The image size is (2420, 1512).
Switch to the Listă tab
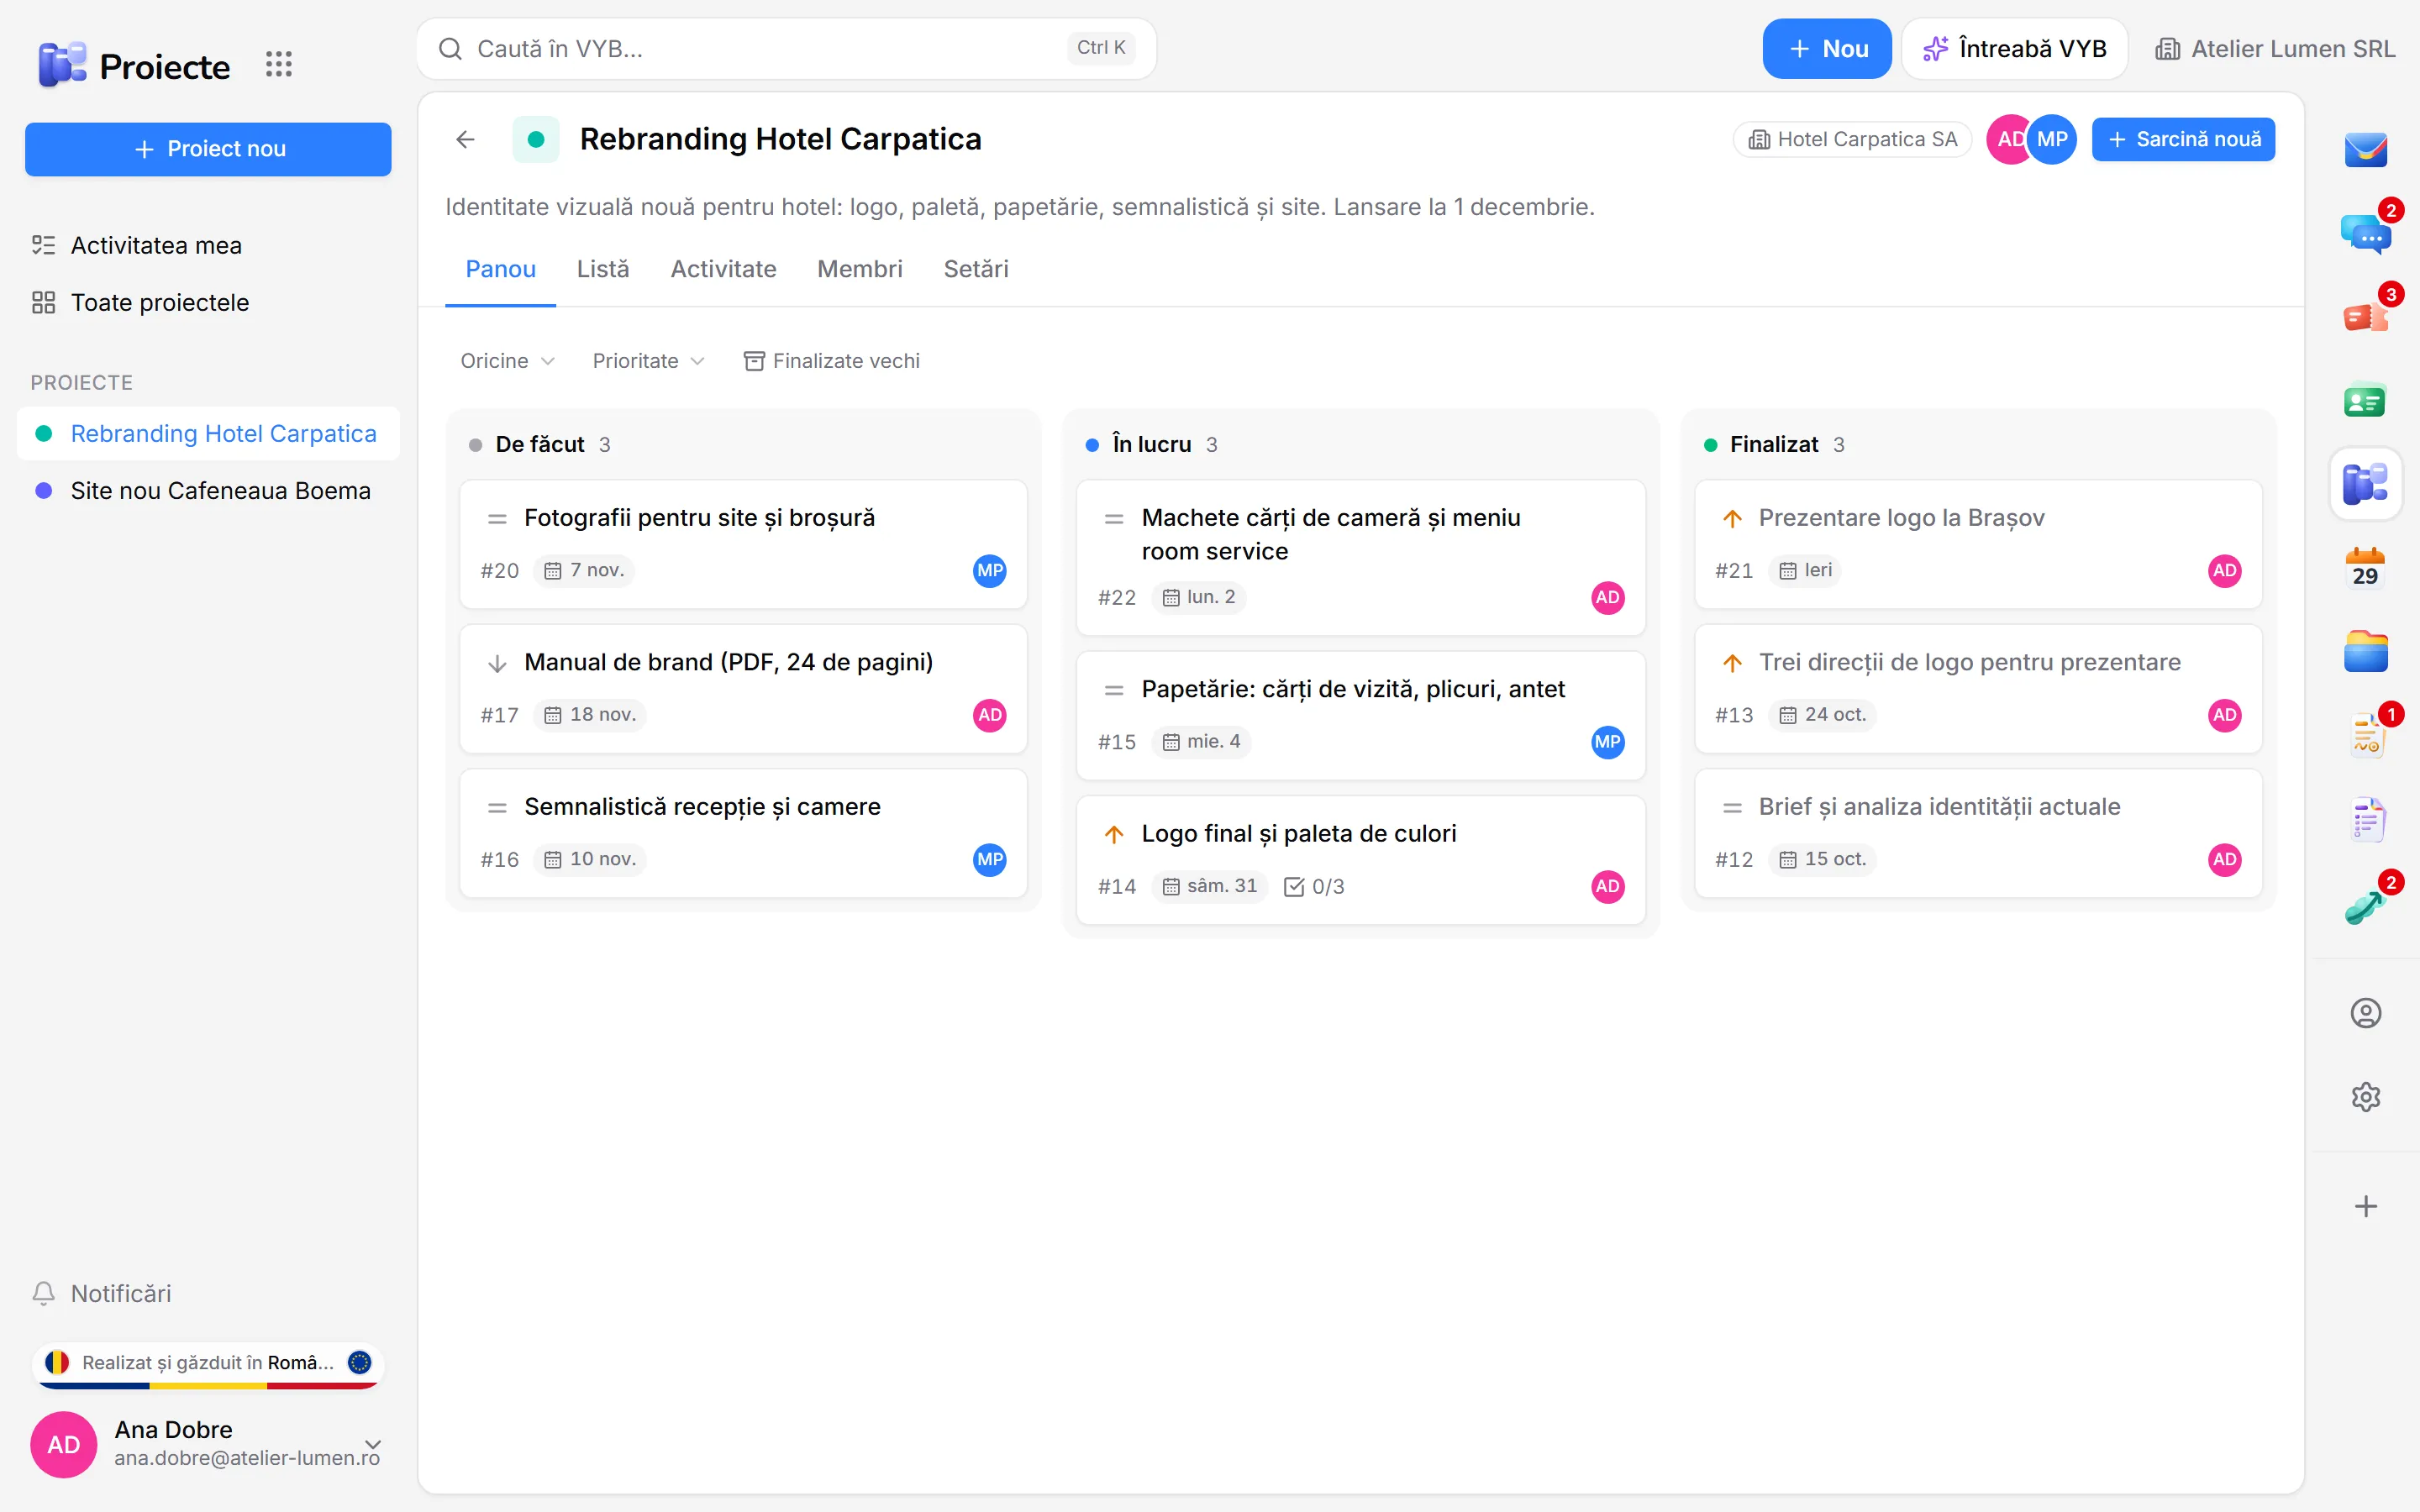coord(603,269)
